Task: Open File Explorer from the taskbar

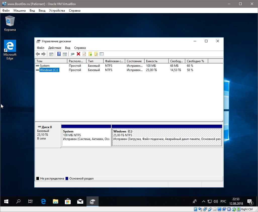Action: coord(56,201)
